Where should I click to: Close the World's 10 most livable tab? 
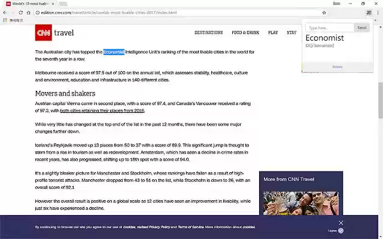[x=53, y=4]
